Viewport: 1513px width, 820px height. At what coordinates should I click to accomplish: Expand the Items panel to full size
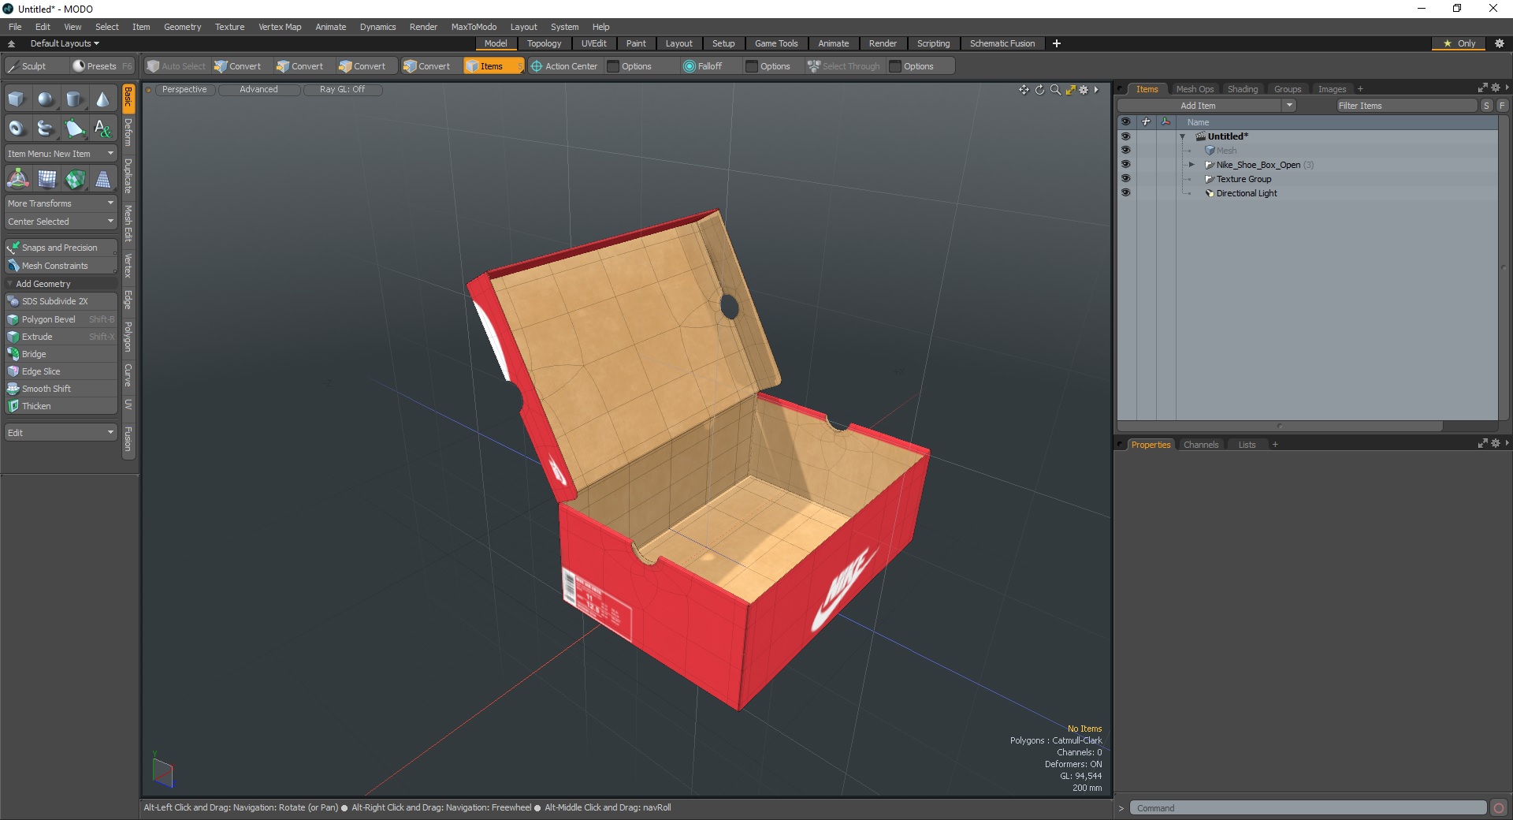point(1482,88)
